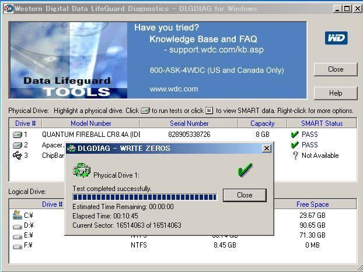Click Current Sector 16514063 text
Viewport: 363px width, 272px height.
127,225
